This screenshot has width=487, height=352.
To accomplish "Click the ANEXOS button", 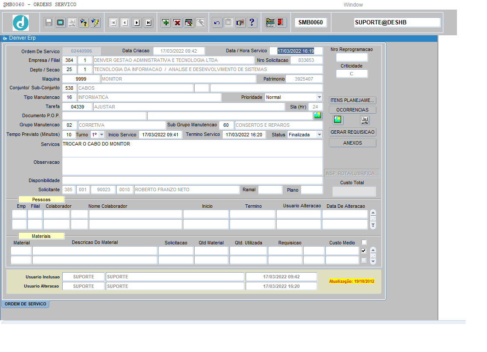I will (352, 143).
